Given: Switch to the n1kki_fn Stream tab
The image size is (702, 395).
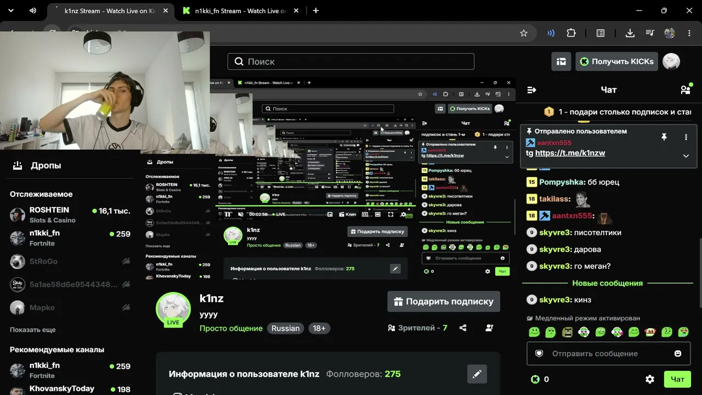Looking at the screenshot, I should (241, 10).
